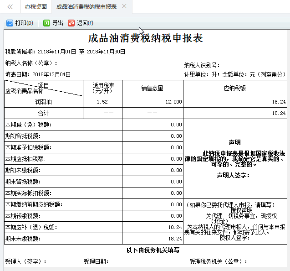Close the 成品油消费税纳税申报表 tab
Screen dimensions: 290x271
(125, 6)
